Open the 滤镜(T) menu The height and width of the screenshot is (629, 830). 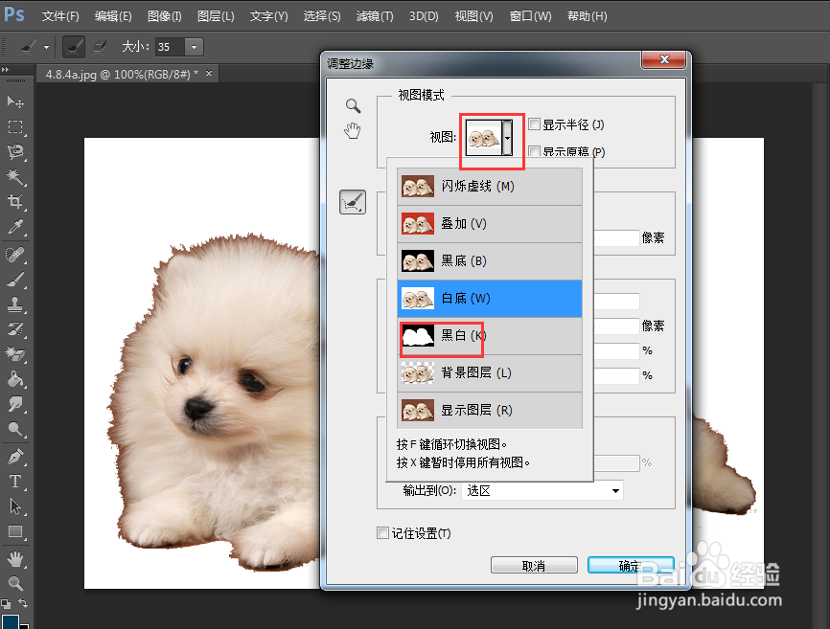[375, 16]
